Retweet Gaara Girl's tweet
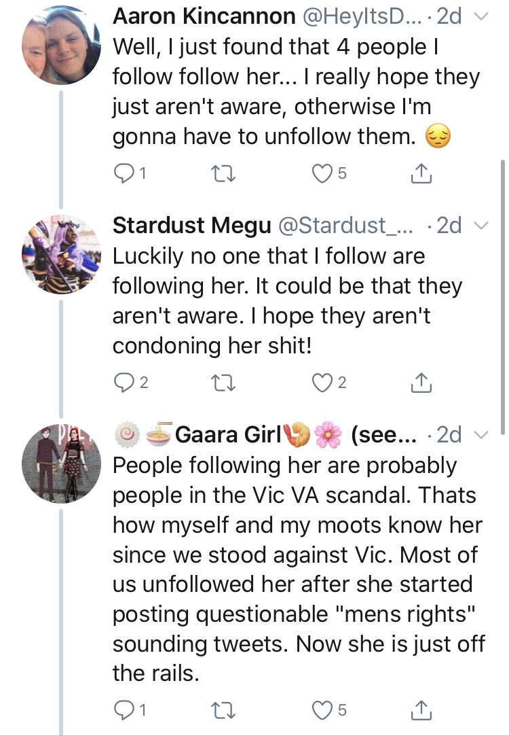The height and width of the screenshot is (736, 509). pos(223,711)
